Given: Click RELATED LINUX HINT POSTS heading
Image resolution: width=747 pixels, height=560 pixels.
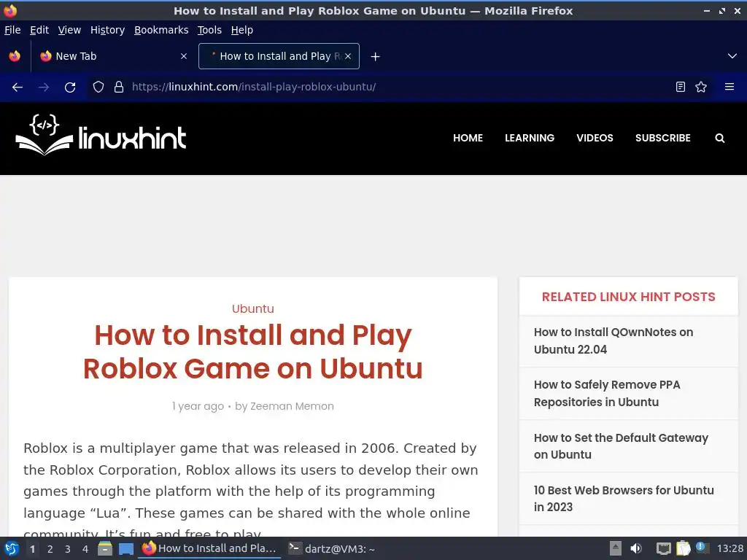Looking at the screenshot, I should click(628, 297).
